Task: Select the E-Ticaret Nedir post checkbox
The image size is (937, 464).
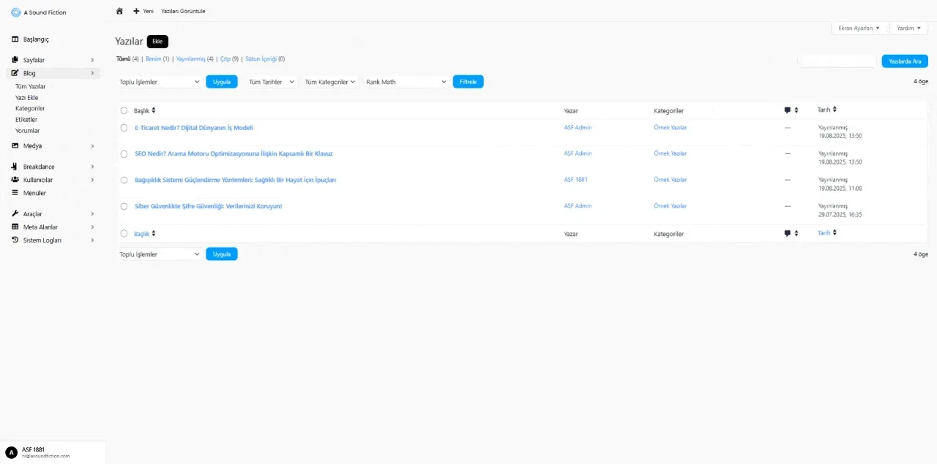Action: pos(124,128)
